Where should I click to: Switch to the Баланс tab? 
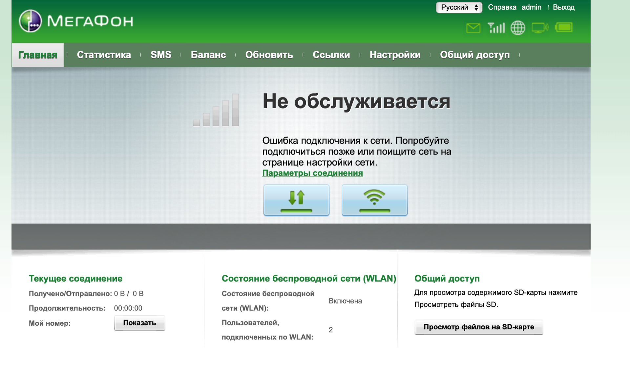point(208,55)
